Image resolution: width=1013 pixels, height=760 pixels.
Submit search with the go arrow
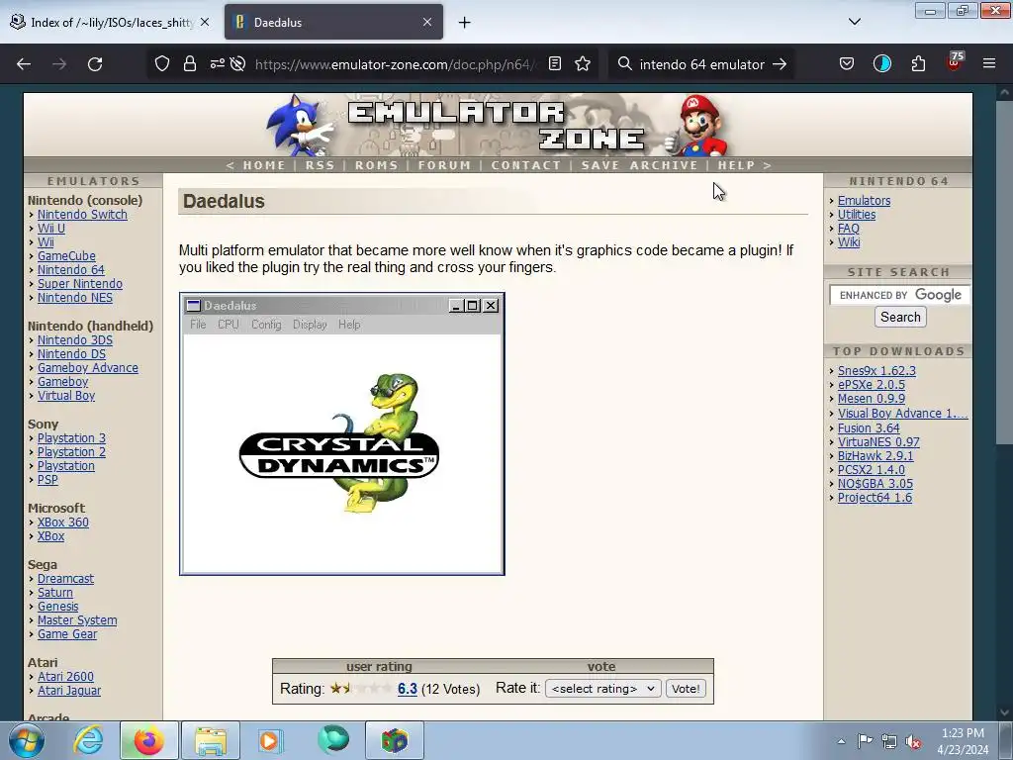(780, 64)
